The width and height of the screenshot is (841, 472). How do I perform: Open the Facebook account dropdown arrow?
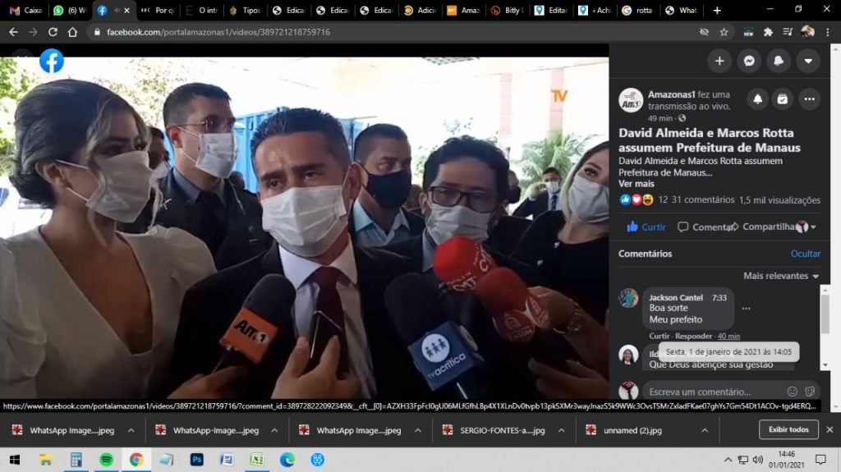click(x=808, y=61)
